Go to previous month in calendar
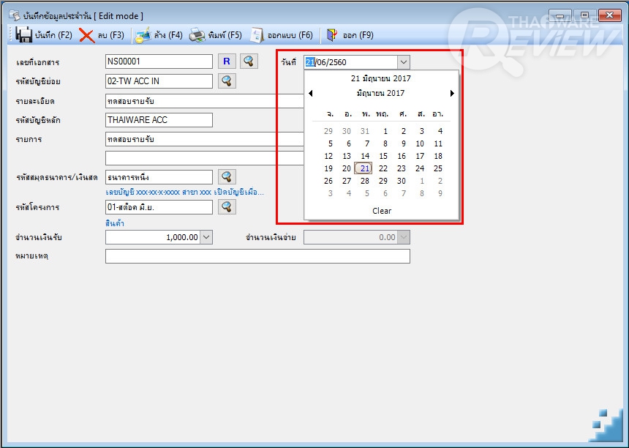629x448 pixels. 311,93
